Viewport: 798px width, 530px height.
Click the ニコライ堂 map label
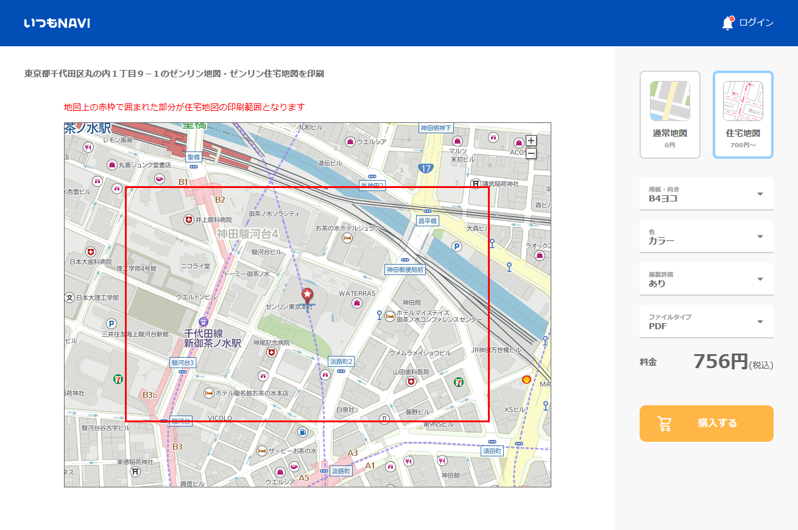195,266
